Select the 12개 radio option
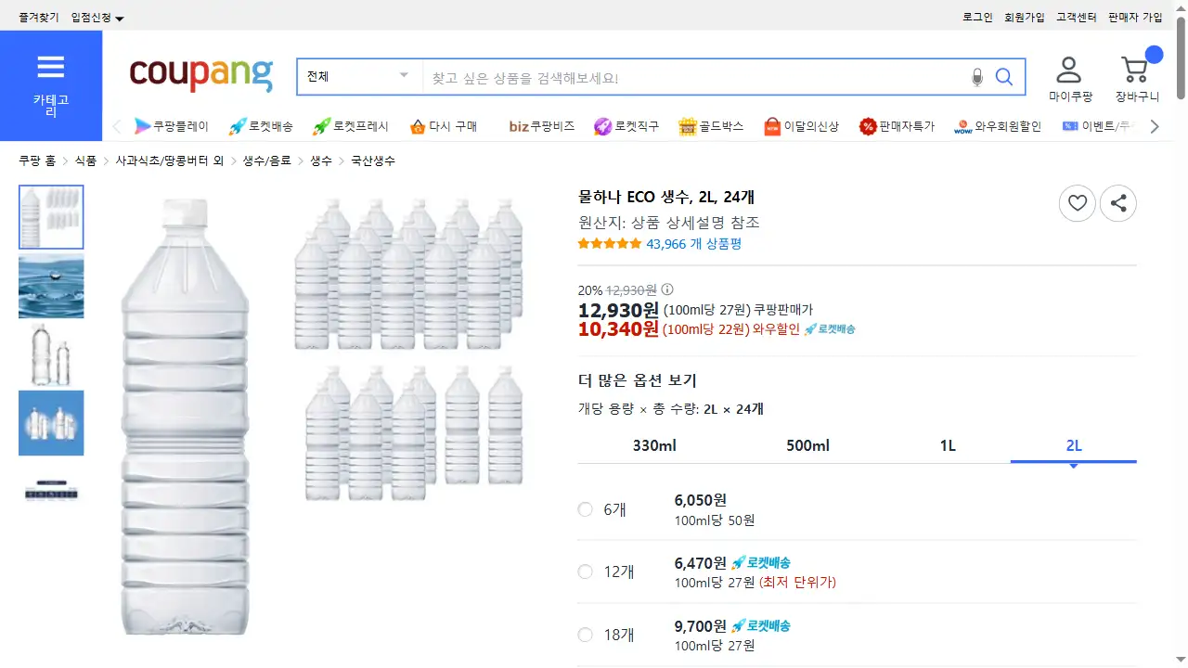Image resolution: width=1188 pixels, height=668 pixels. point(585,572)
